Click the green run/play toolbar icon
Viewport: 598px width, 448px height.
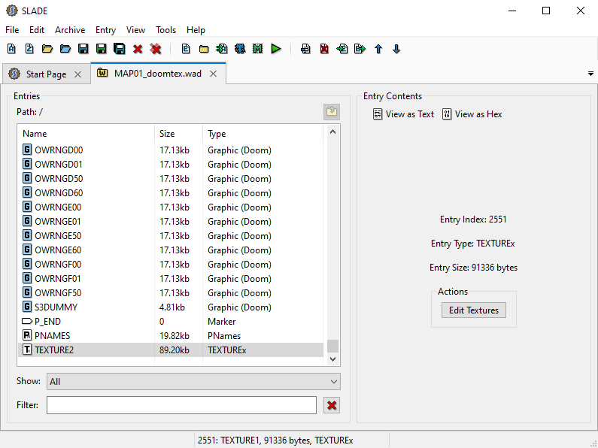(x=276, y=49)
